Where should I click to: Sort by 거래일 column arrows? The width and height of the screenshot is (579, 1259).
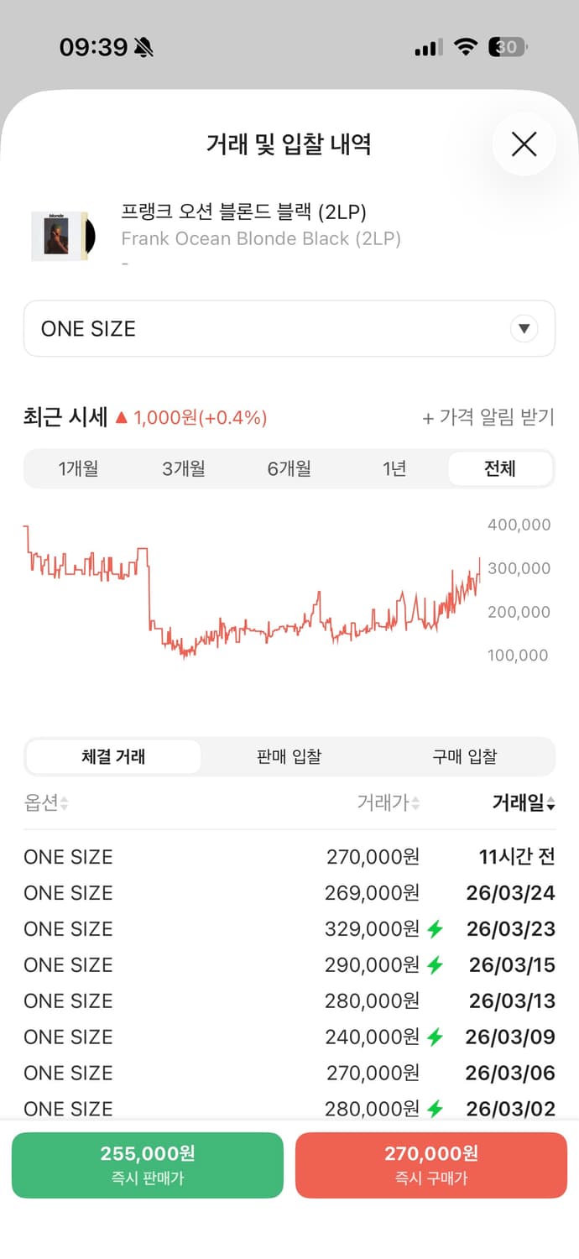point(550,804)
